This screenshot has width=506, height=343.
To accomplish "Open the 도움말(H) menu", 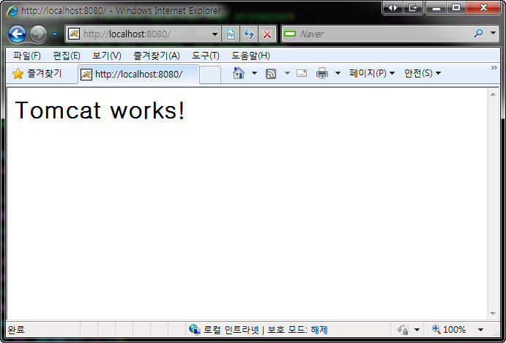I will (250, 56).
